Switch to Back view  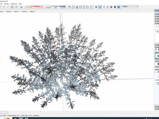point(84,7)
